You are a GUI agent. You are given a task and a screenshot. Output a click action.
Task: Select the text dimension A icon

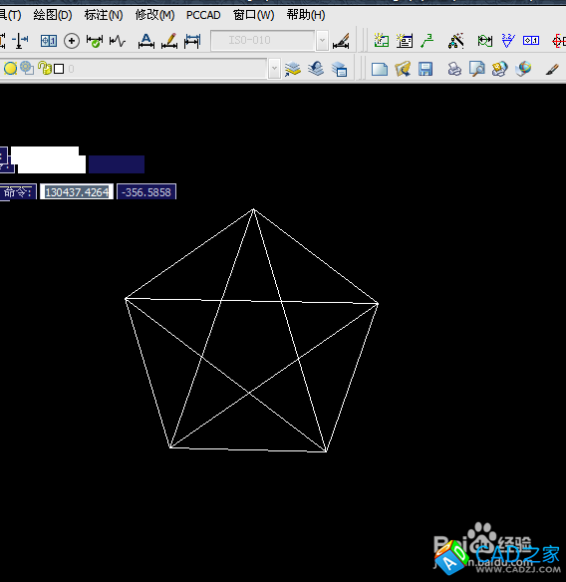coord(146,41)
